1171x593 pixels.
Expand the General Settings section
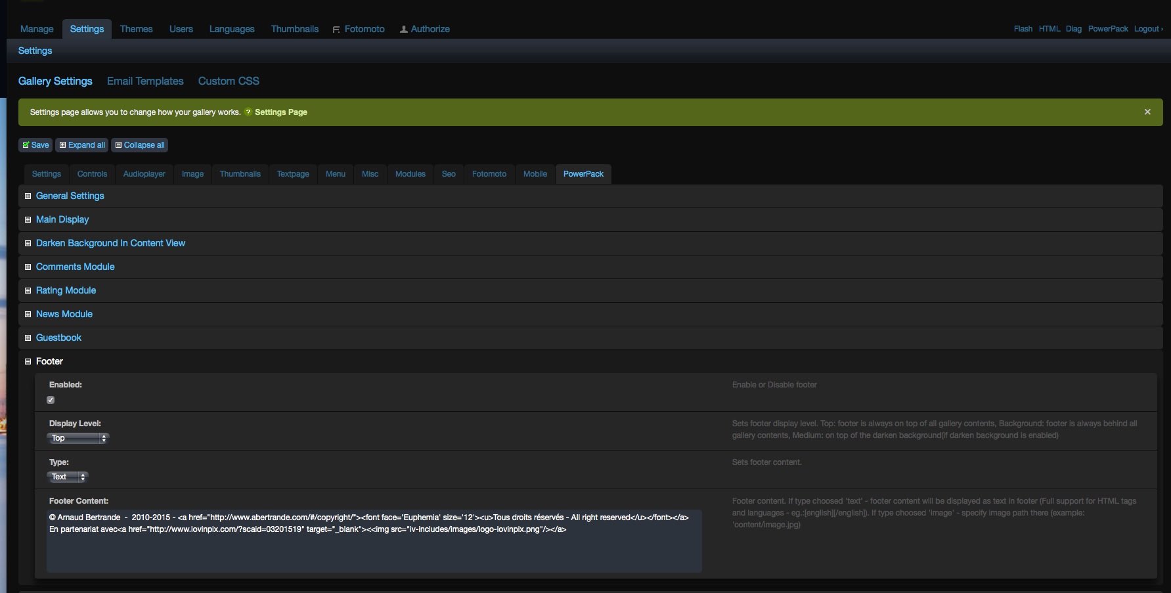coord(70,196)
